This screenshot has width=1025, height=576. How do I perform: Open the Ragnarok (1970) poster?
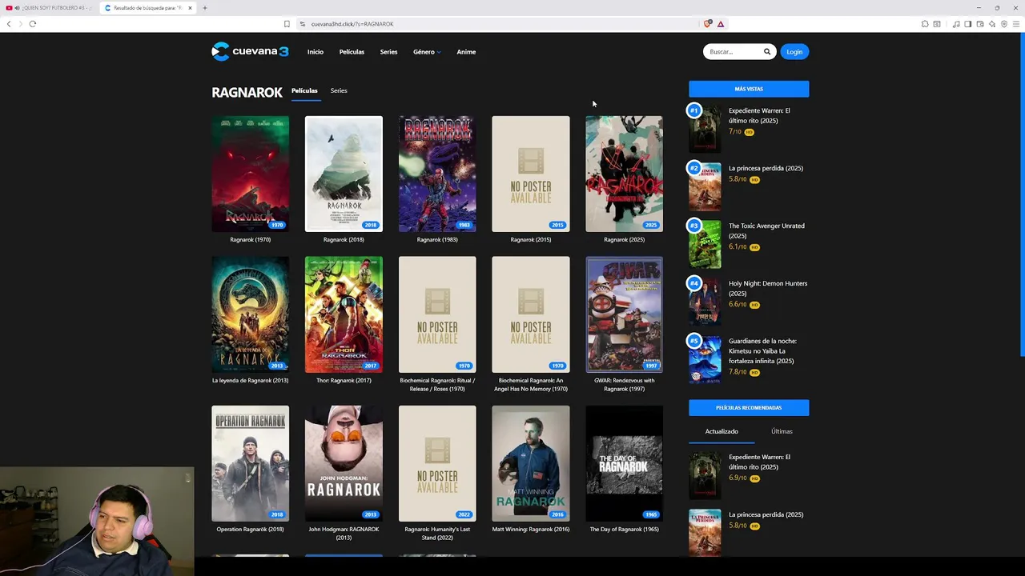point(250,174)
